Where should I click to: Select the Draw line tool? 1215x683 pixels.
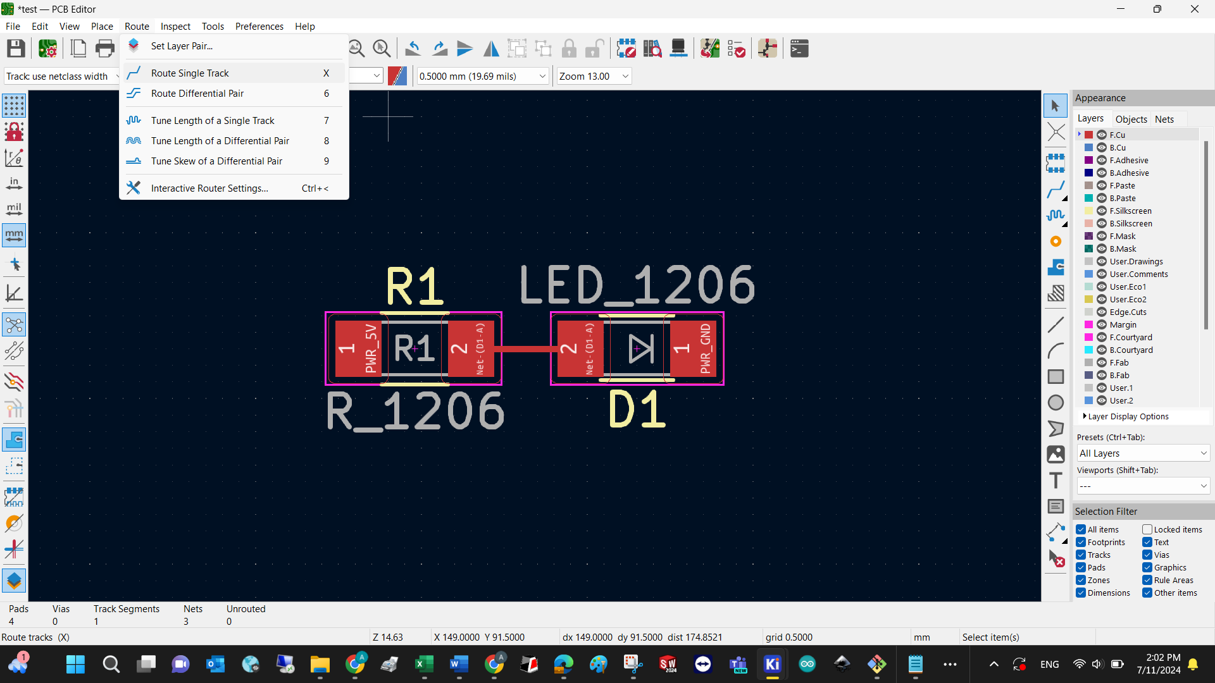click(1055, 324)
